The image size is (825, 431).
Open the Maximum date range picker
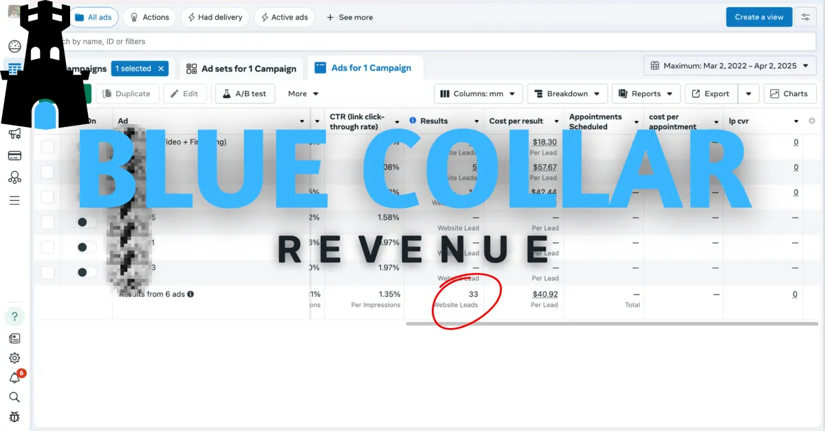point(730,66)
